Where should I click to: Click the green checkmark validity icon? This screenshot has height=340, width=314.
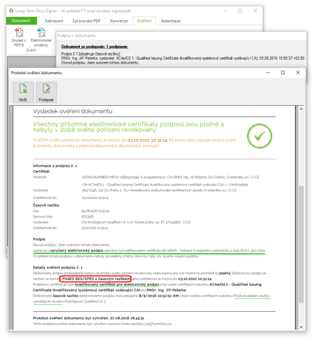click(x=259, y=136)
